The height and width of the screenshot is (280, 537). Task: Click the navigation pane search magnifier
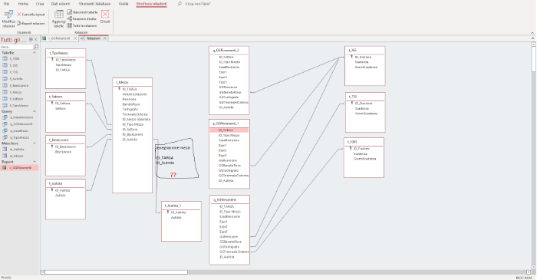[36, 47]
